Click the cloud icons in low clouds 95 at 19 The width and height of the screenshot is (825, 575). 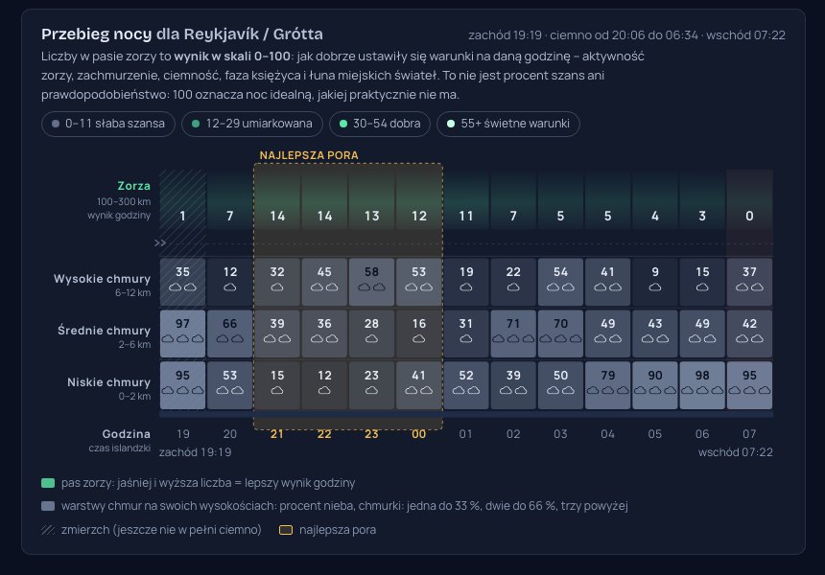(182, 390)
